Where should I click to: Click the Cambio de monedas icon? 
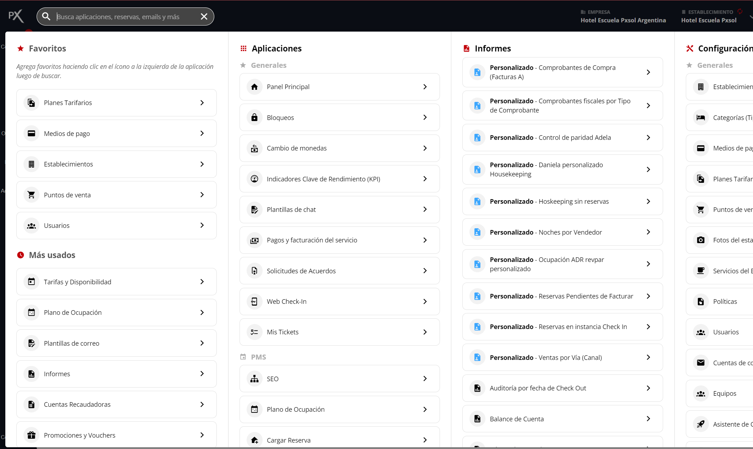254,148
